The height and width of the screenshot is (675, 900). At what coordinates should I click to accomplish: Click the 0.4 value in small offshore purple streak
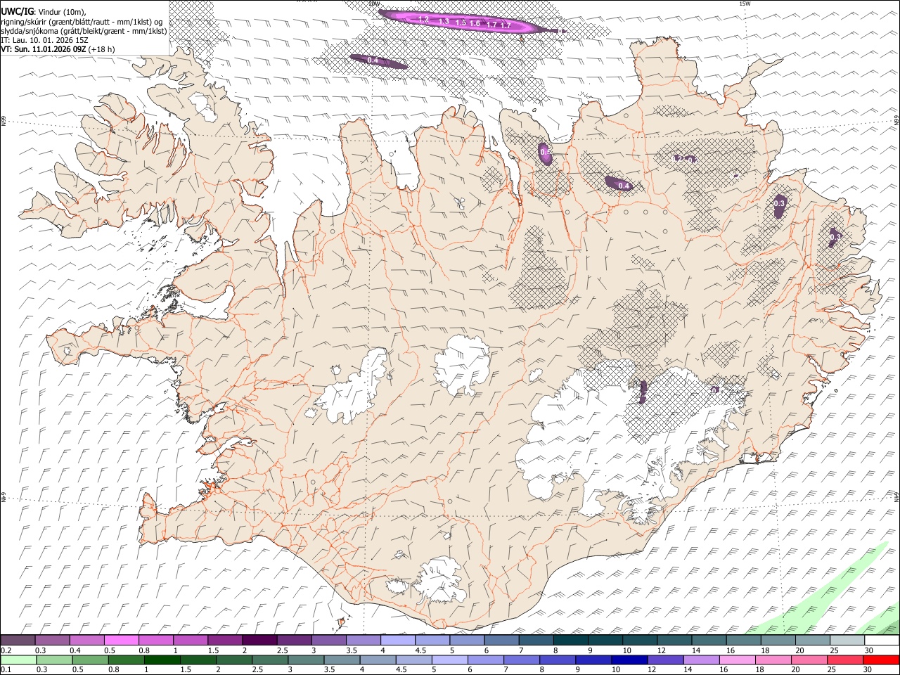373,60
